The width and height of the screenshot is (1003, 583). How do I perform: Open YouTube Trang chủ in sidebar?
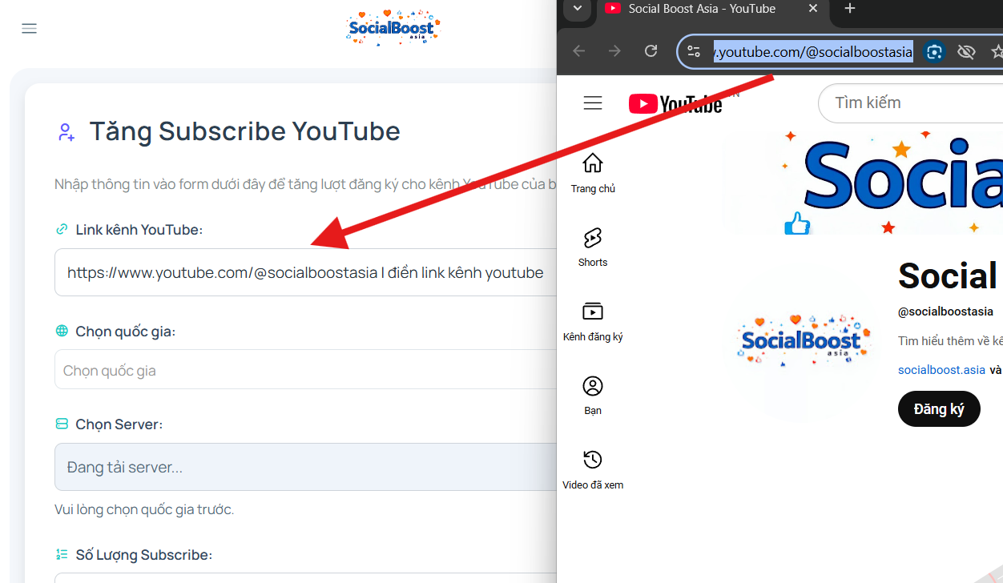tap(593, 173)
